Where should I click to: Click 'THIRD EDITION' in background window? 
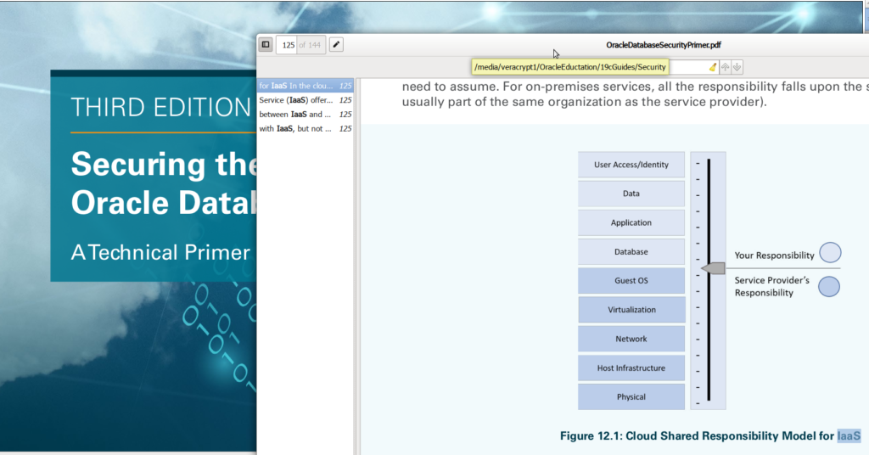tap(160, 107)
